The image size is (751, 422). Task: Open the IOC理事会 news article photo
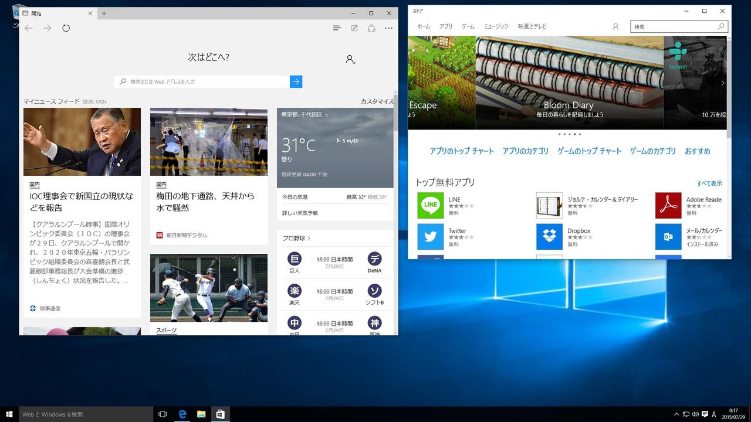tap(82, 142)
